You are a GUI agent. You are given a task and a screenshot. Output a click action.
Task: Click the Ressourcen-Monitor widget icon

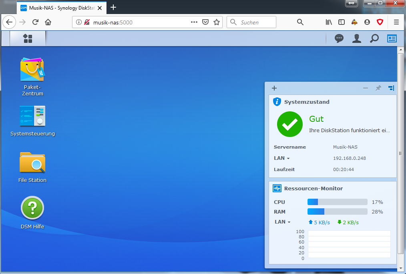click(x=277, y=188)
